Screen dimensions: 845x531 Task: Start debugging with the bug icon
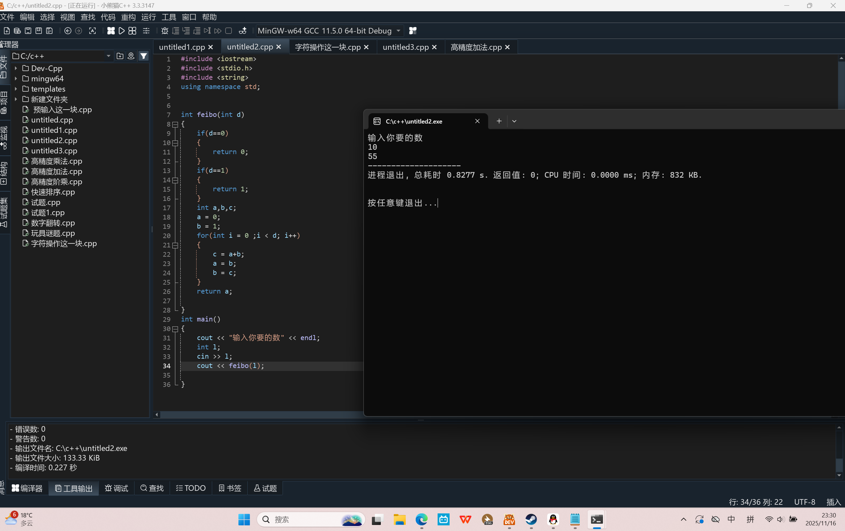[x=165, y=31]
